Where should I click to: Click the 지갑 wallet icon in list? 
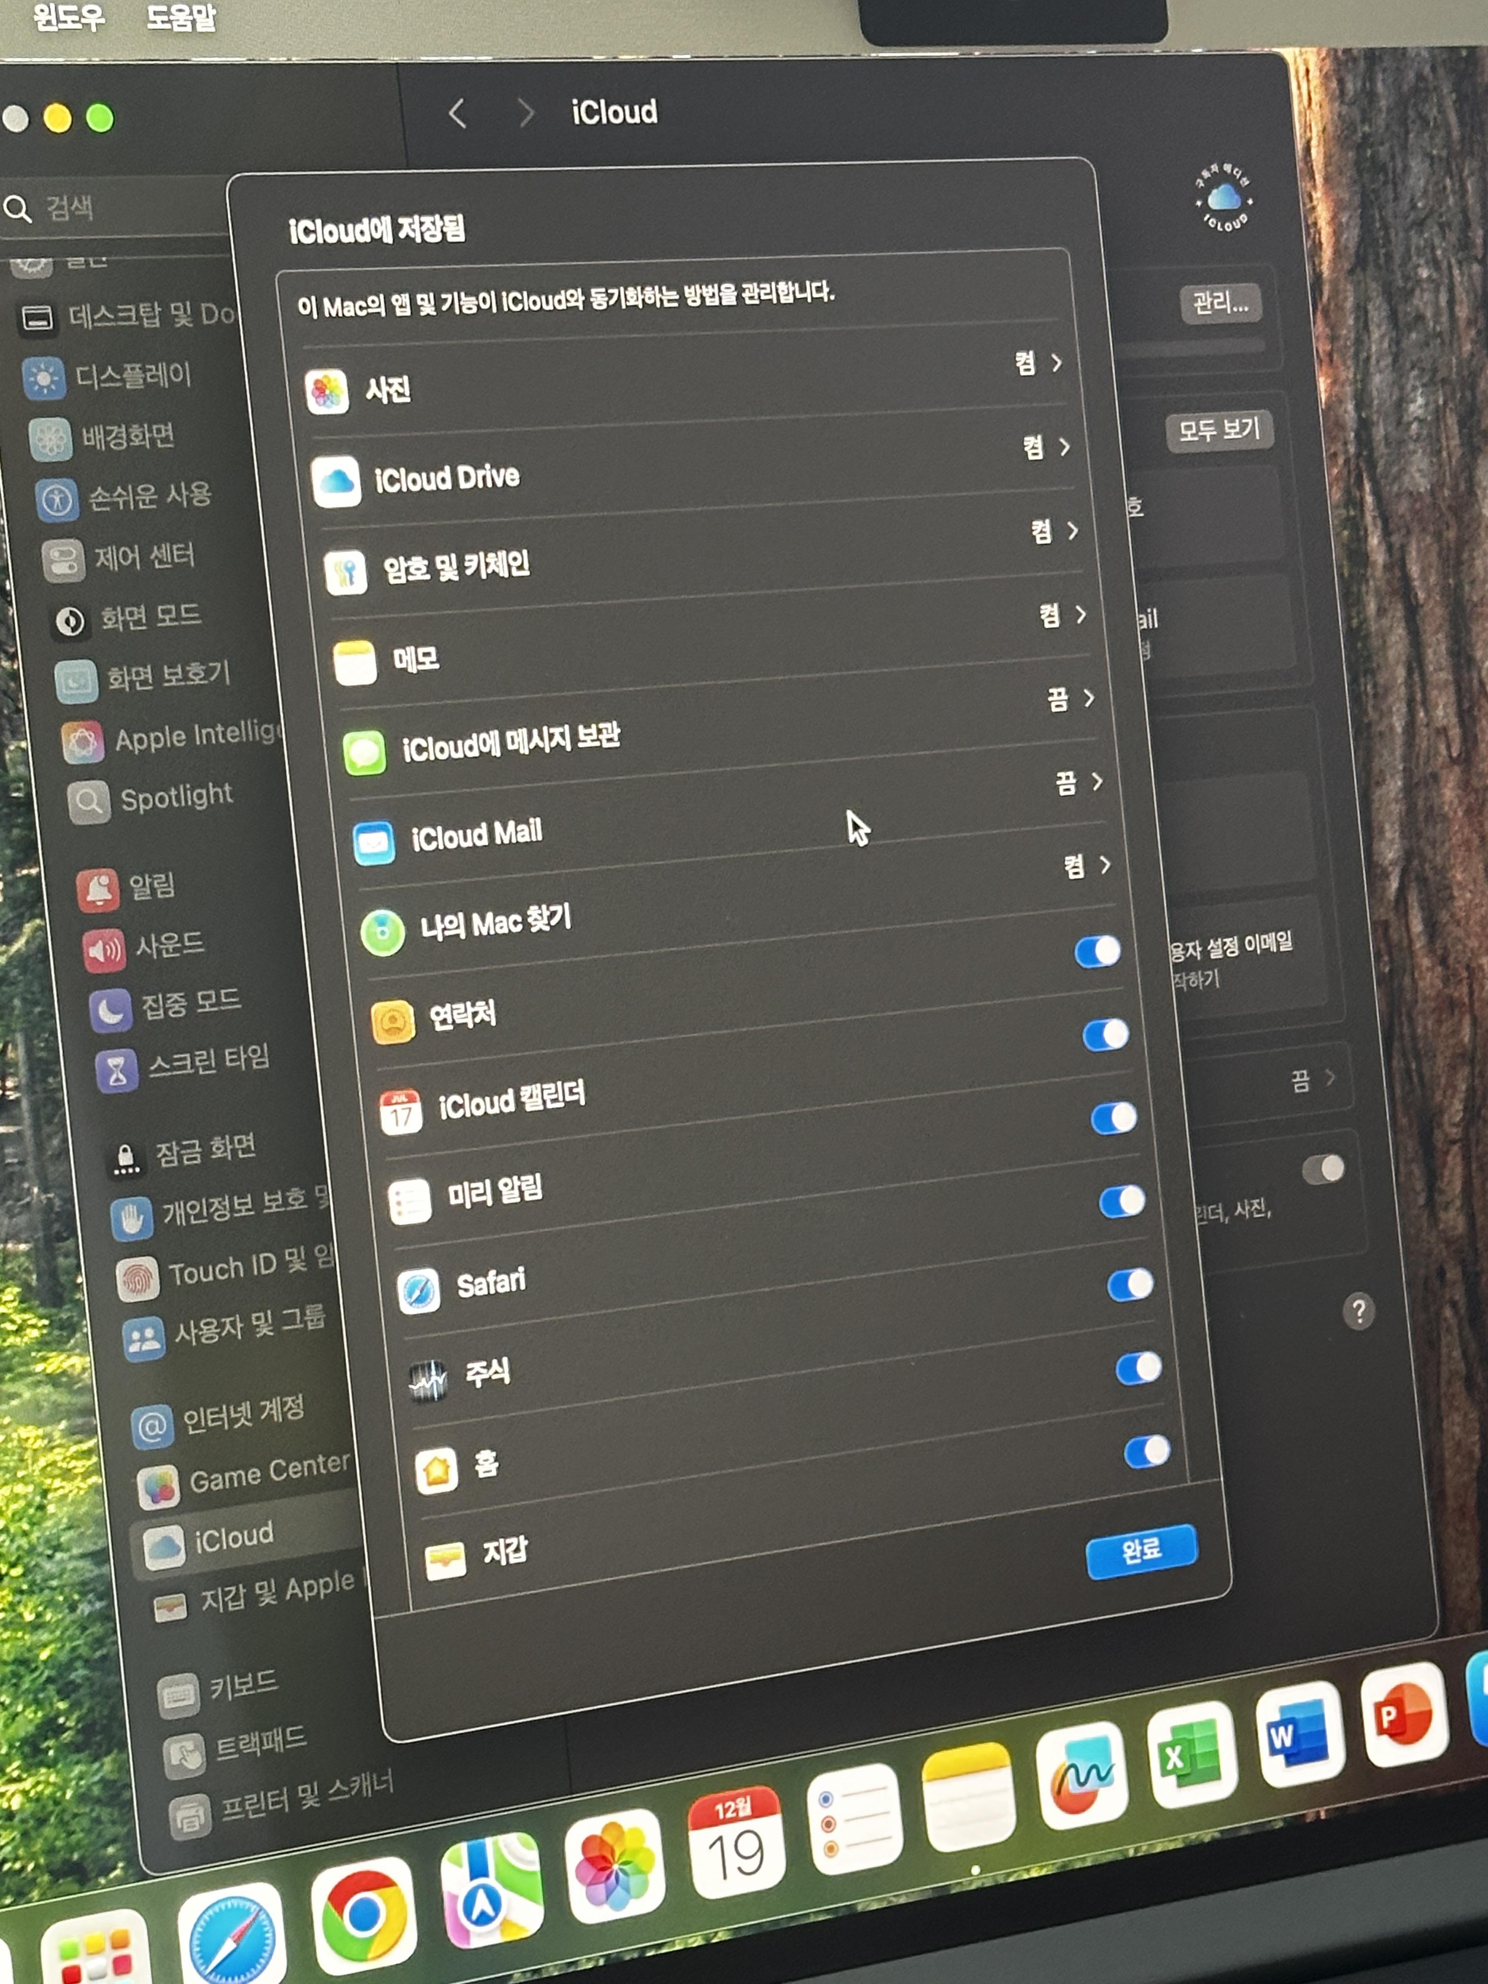446,1561
